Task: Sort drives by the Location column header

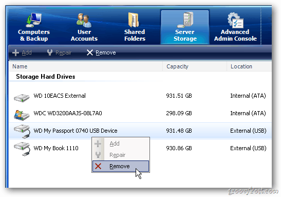Action: [249, 66]
